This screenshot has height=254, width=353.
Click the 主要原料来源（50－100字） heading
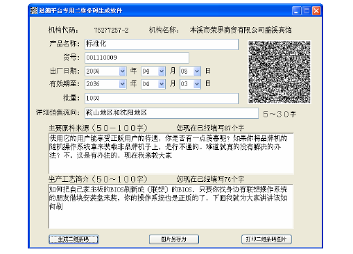click(x=98, y=128)
